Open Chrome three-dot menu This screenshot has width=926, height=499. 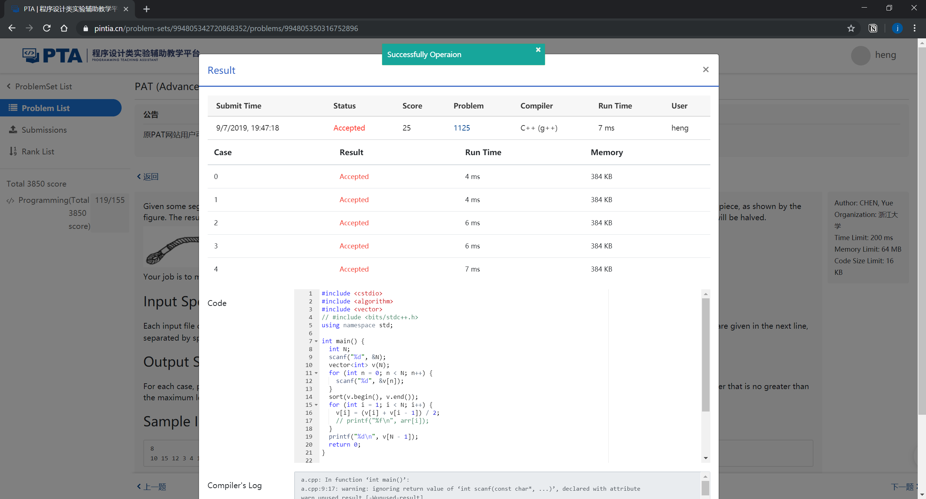click(914, 28)
